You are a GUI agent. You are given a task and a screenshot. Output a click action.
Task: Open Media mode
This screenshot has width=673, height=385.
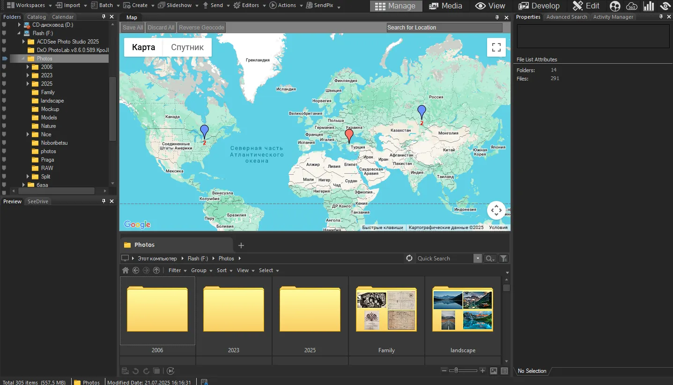point(445,6)
